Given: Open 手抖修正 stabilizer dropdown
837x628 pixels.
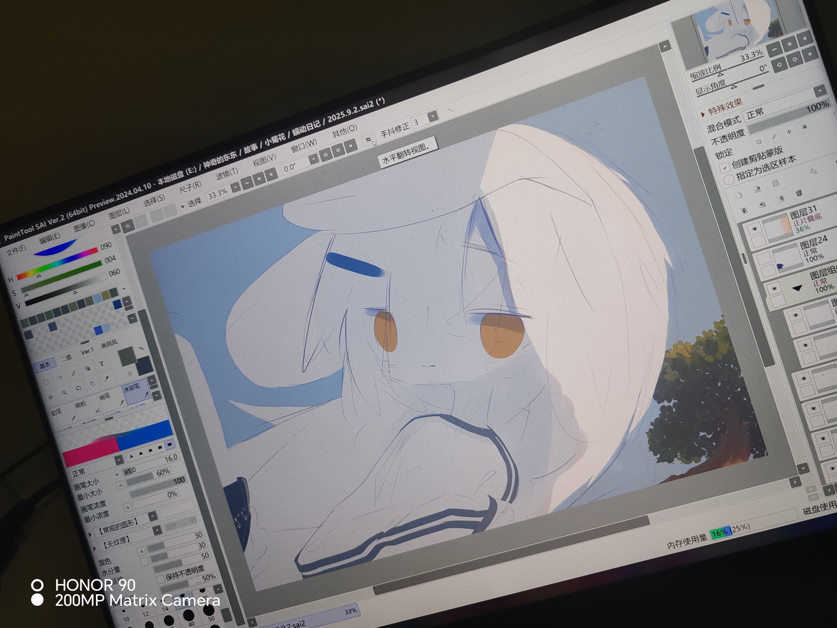Looking at the screenshot, I should (432, 117).
